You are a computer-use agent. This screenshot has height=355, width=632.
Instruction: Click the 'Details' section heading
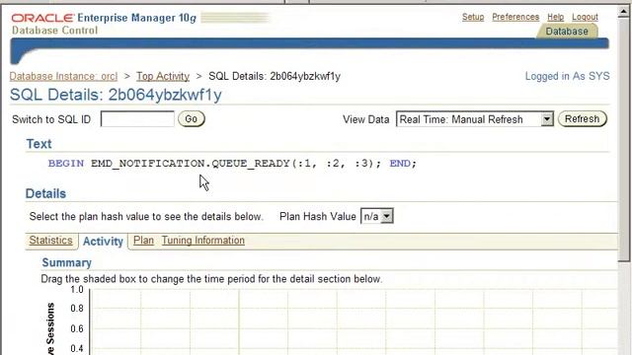coord(45,193)
